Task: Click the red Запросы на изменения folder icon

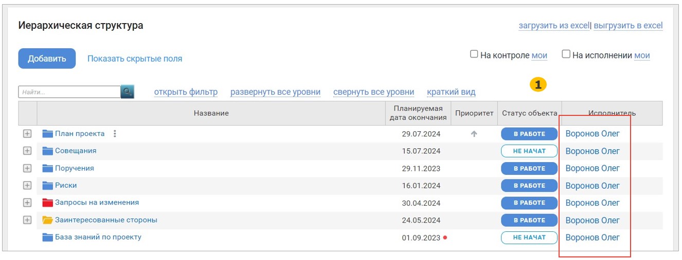Action: [48, 203]
